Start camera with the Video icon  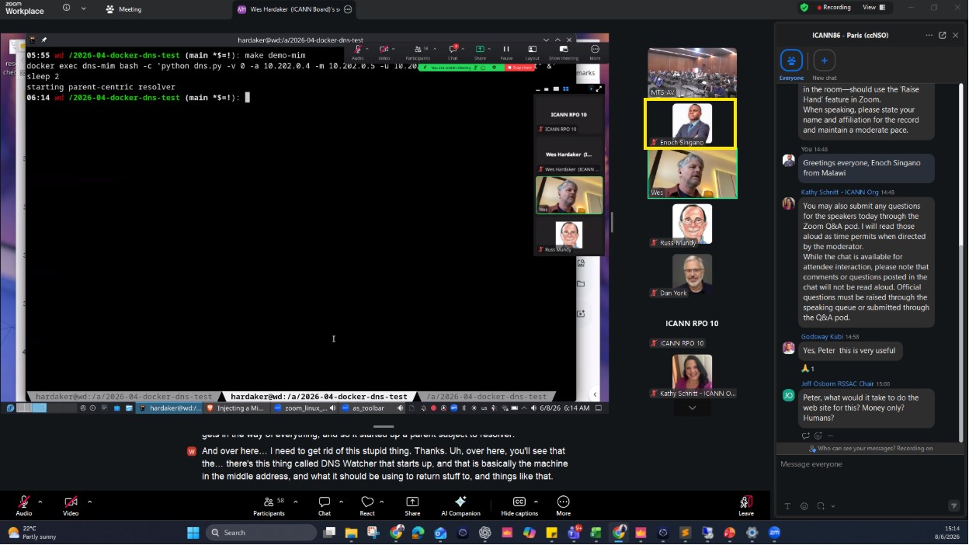(71, 502)
